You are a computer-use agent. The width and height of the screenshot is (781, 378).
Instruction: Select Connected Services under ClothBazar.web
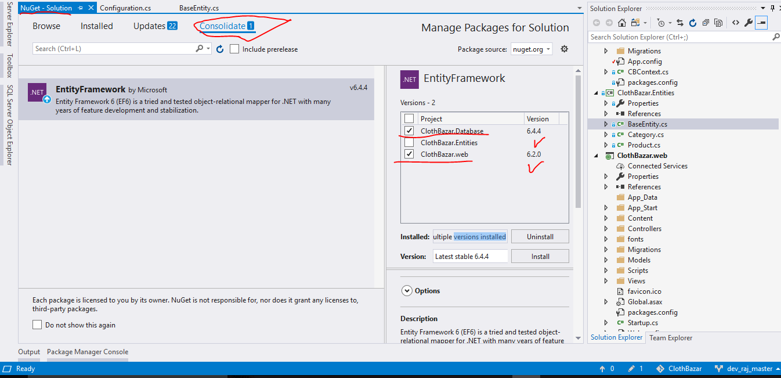[x=657, y=166]
